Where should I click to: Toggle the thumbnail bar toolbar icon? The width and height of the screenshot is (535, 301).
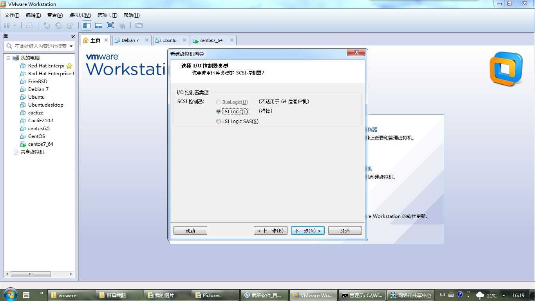(x=99, y=25)
